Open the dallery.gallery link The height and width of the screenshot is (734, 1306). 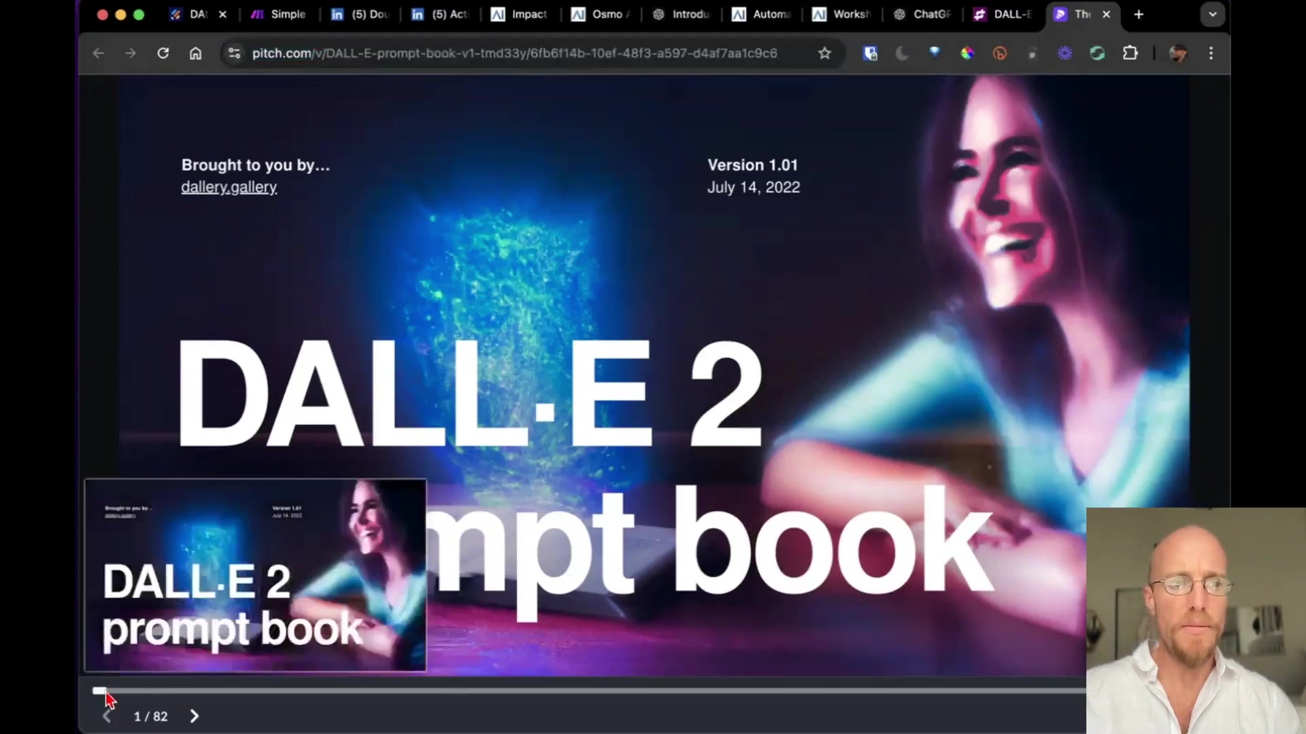tap(229, 187)
